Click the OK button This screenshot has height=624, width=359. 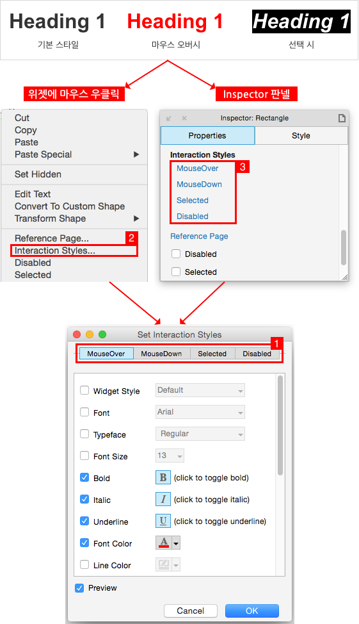click(252, 611)
